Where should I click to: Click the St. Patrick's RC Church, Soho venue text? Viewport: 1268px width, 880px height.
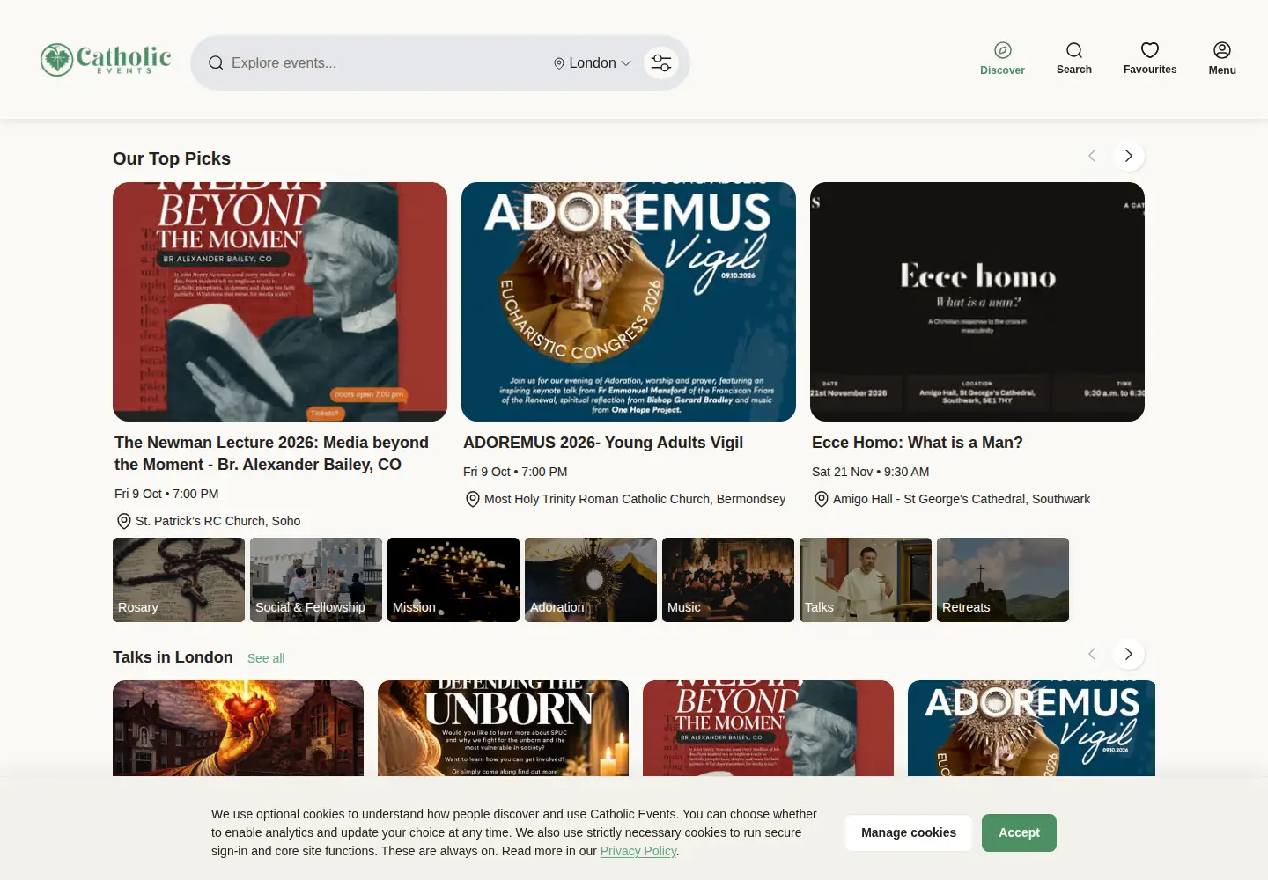(218, 521)
